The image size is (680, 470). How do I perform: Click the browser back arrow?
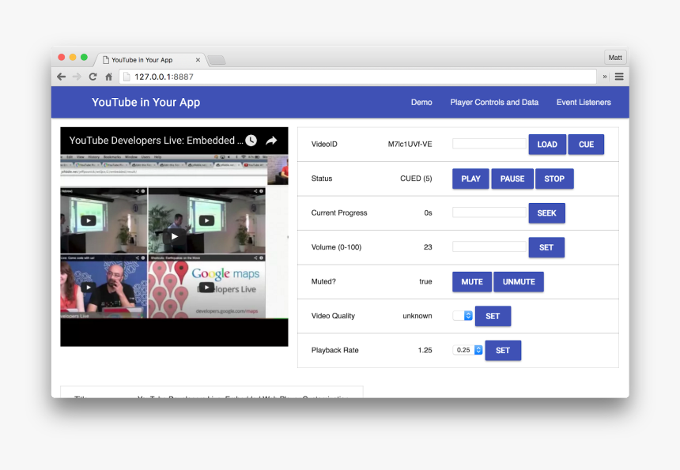pyautogui.click(x=61, y=77)
